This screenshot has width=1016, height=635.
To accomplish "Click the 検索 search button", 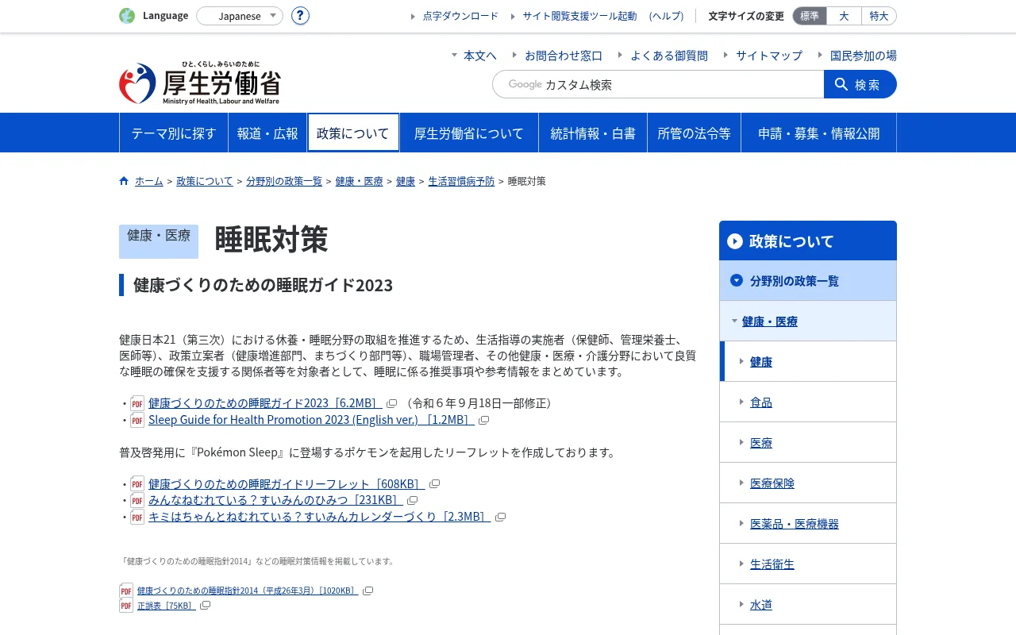I will point(860,84).
